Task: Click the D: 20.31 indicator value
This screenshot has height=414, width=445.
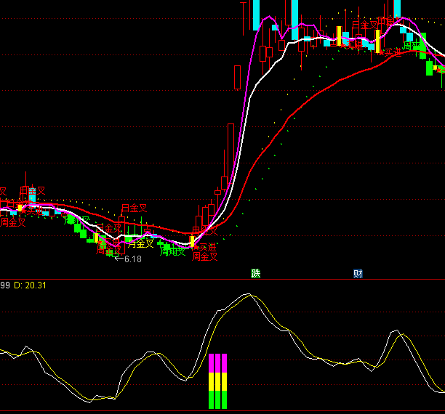Action: (30, 285)
